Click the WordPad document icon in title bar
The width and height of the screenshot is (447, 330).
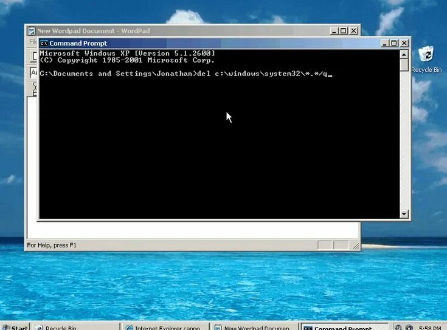coord(32,31)
